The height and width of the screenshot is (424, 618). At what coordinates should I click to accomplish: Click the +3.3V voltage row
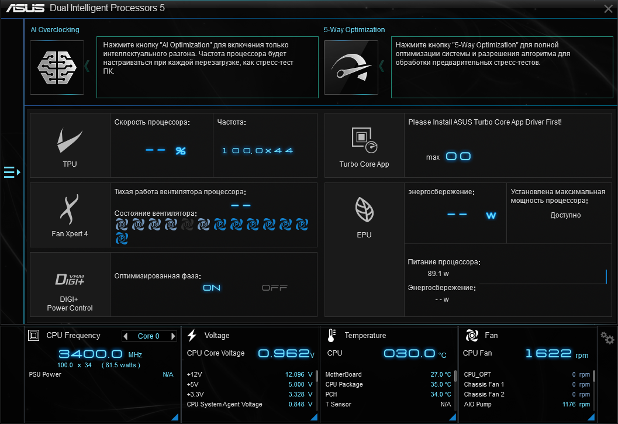click(x=250, y=394)
